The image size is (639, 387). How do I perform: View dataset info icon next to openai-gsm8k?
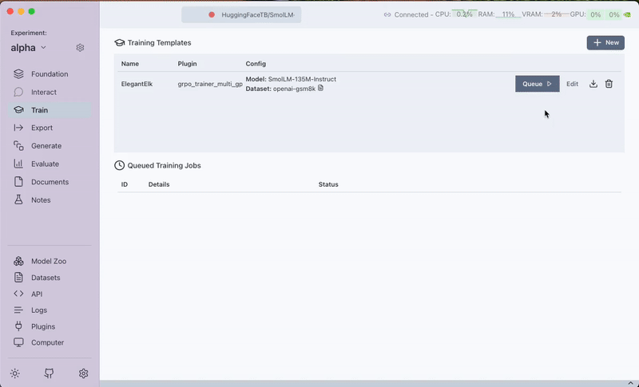click(321, 89)
